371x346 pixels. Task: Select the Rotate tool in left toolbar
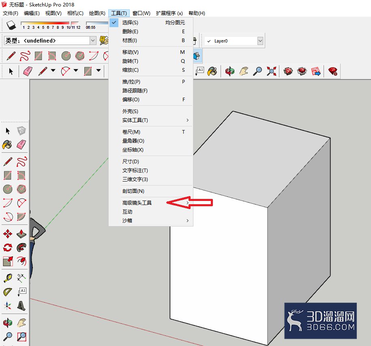[x=8, y=248]
